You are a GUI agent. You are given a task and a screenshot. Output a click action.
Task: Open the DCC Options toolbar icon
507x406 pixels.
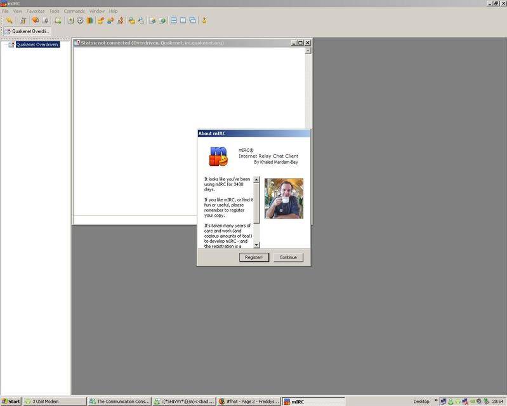pos(120,20)
